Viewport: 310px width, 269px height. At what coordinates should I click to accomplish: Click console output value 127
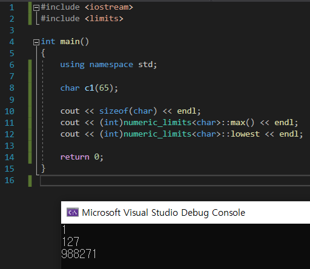[71, 241]
